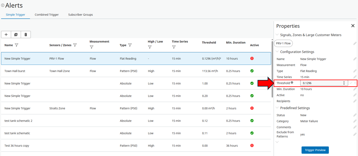The width and height of the screenshot is (358, 156).
Task: Open the Subscriber Groups tab
Action: click(x=81, y=15)
